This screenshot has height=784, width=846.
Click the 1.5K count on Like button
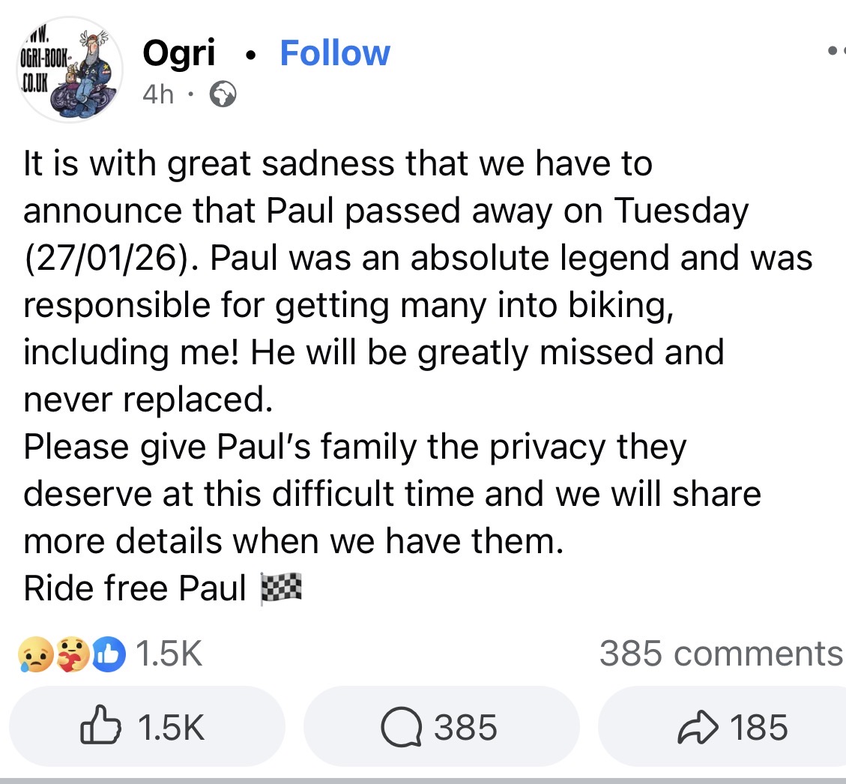(x=172, y=727)
